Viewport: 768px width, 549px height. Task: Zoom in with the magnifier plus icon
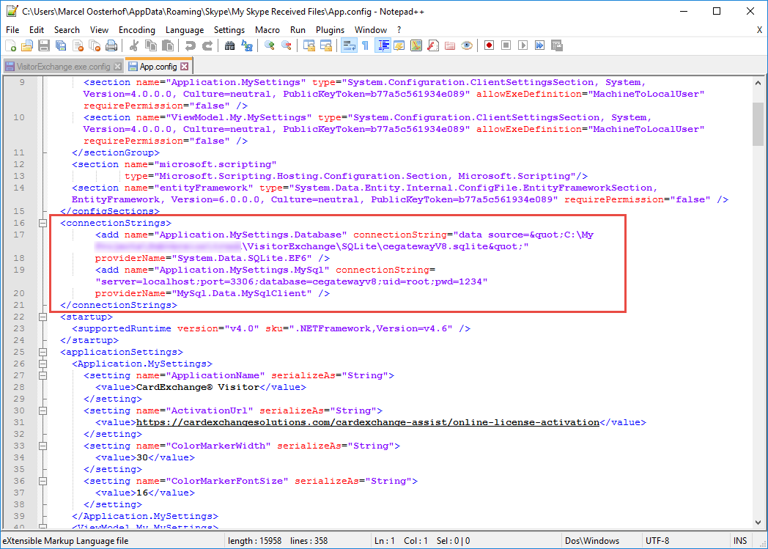click(x=270, y=46)
